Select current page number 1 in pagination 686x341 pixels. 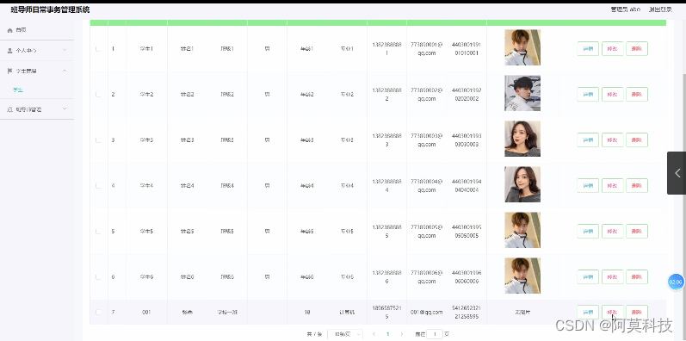pos(387,334)
